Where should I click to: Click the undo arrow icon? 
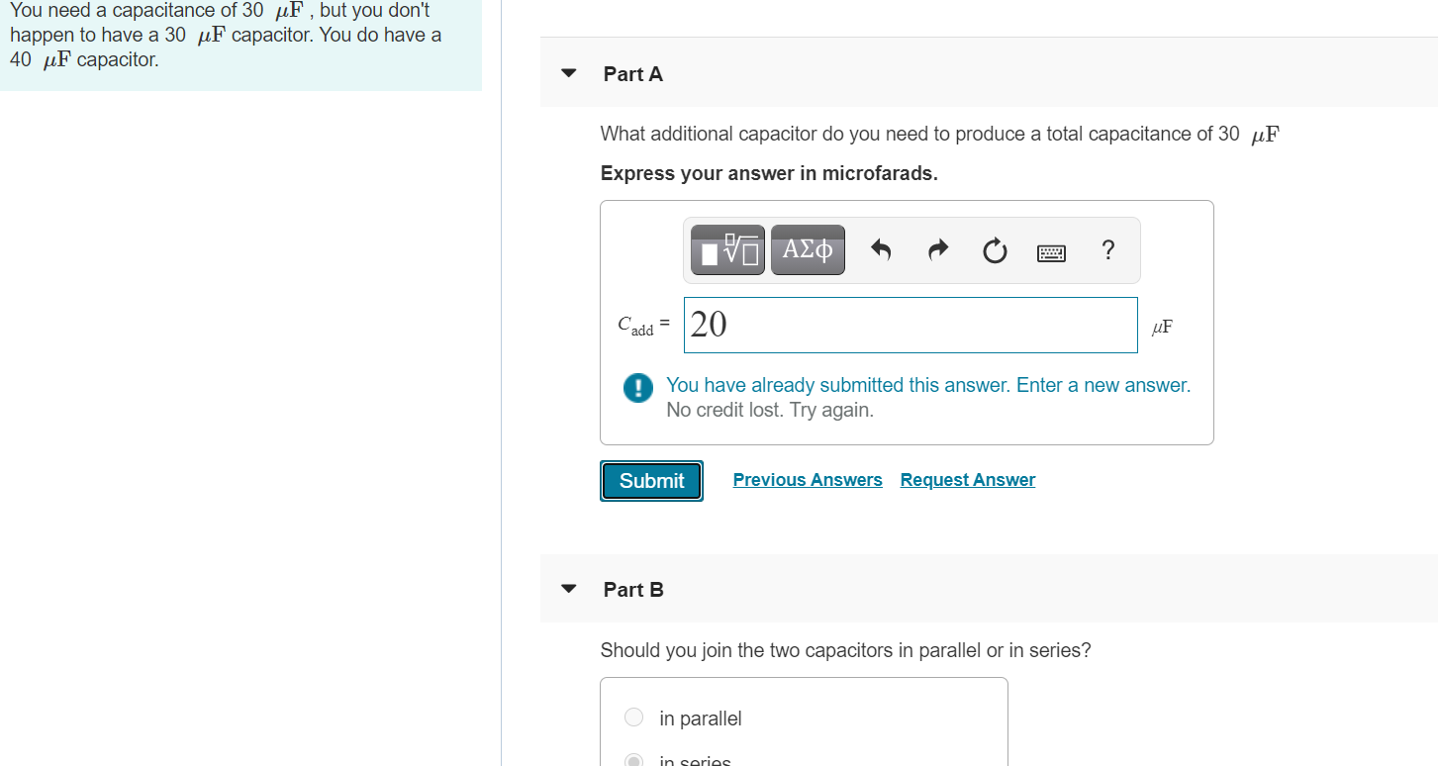coord(881,251)
